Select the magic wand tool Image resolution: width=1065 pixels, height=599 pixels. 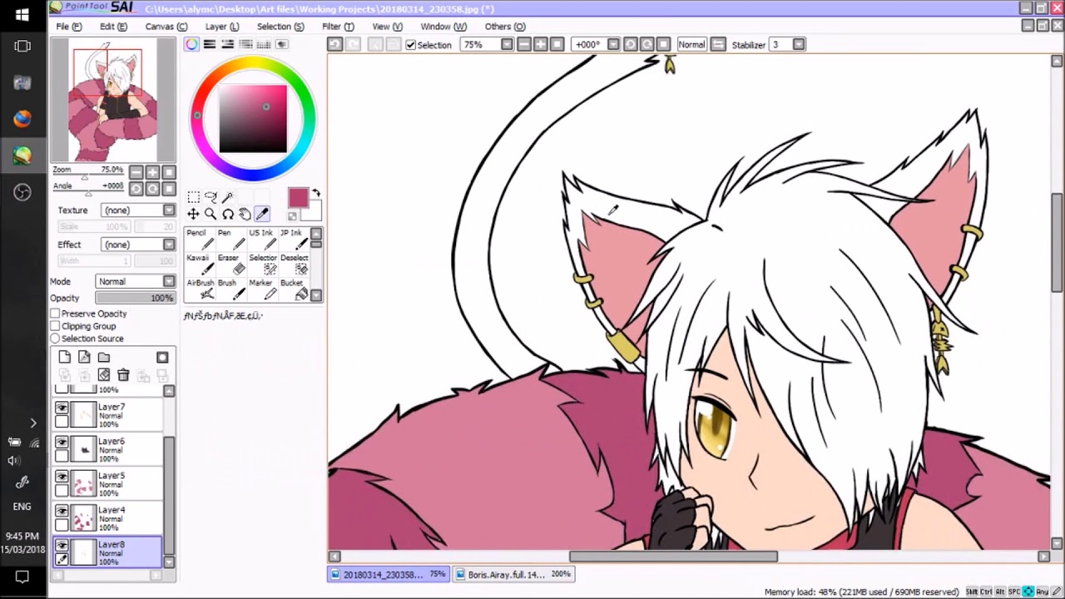(x=227, y=197)
